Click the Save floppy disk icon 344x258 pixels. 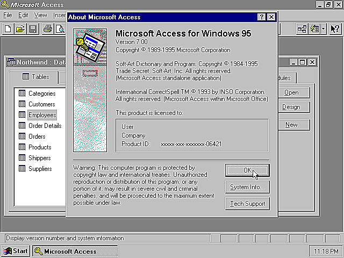33,29
